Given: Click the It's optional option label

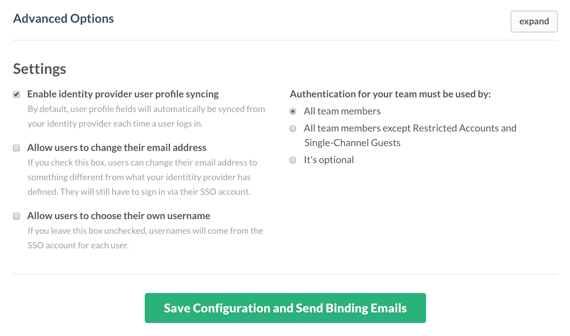Looking at the screenshot, I should [329, 159].
